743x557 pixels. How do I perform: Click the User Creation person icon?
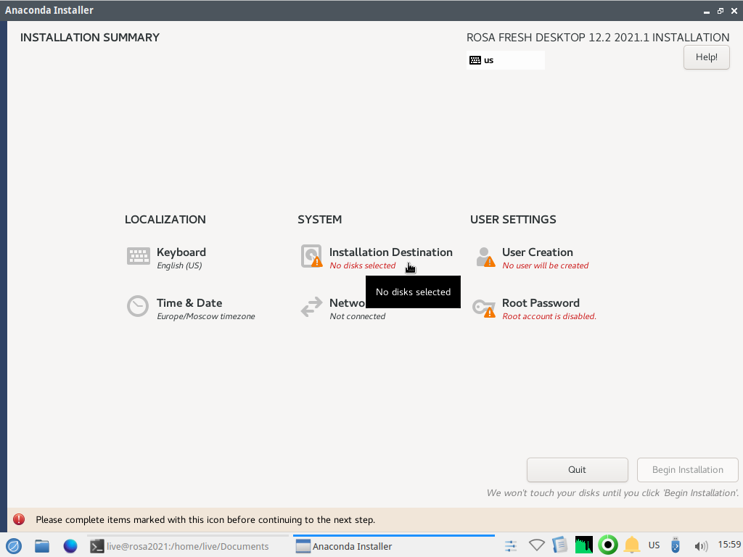pos(484,256)
